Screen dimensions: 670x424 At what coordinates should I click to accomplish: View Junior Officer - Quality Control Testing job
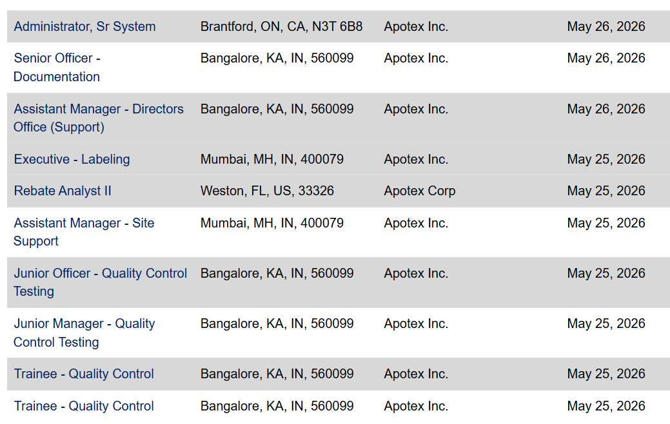pyautogui.click(x=101, y=282)
